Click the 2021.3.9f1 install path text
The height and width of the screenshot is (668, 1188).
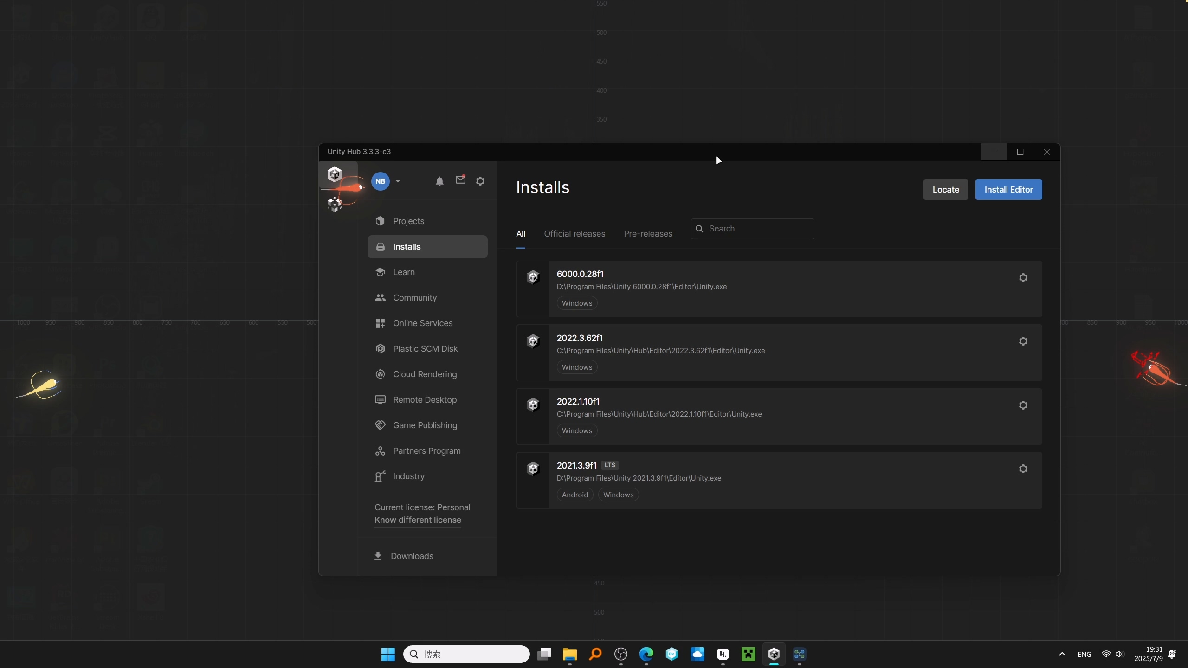(639, 478)
